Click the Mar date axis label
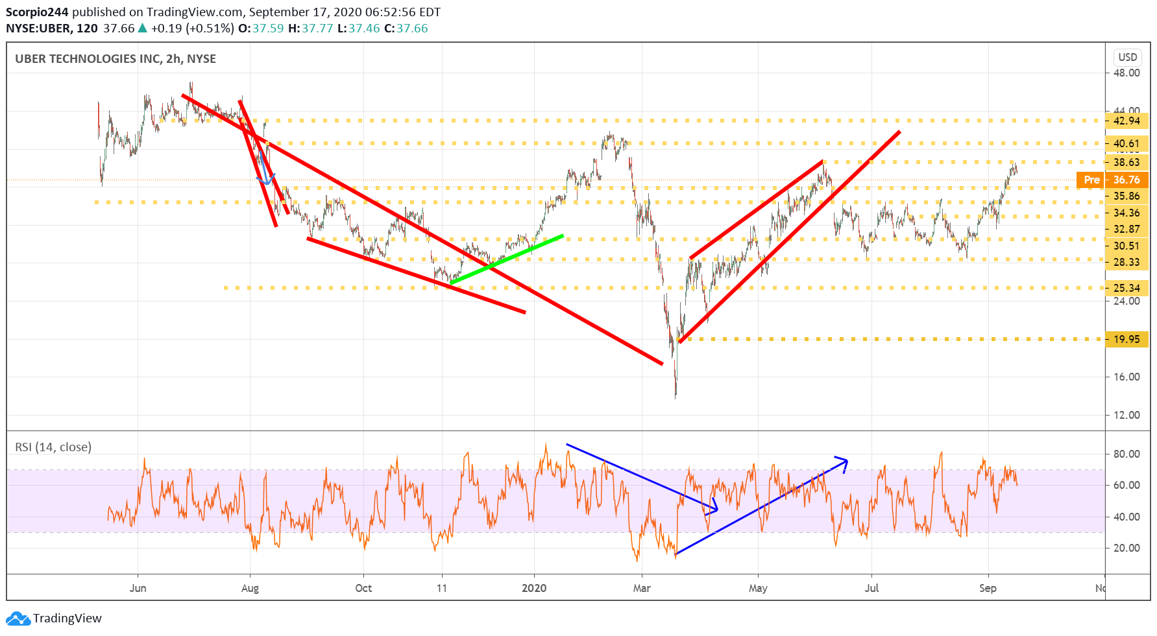Viewport: 1157px width, 636px height. point(642,588)
